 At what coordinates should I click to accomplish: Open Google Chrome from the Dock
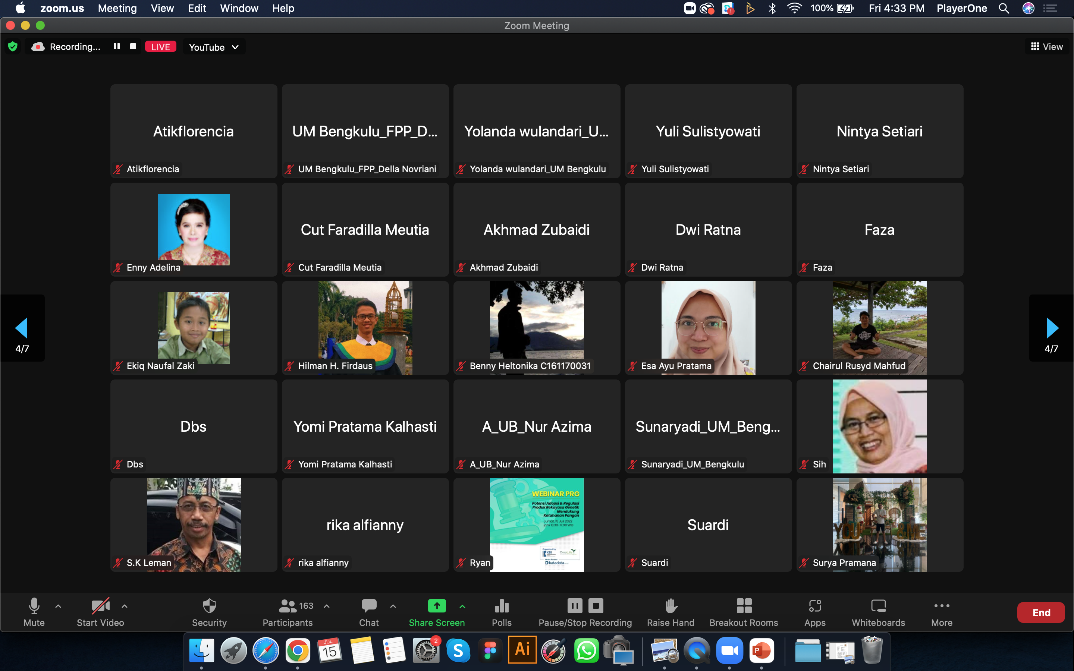(297, 650)
